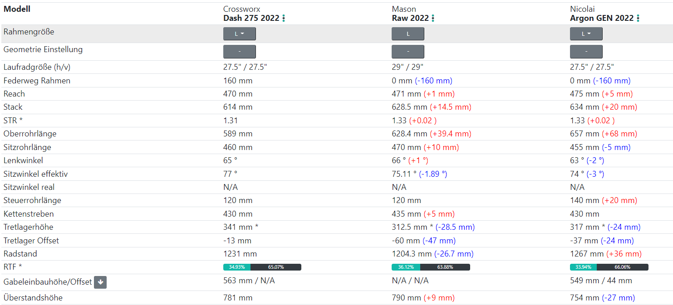
Task: Expand the Nicolai Argon frame size dropdown
Action: (586, 34)
